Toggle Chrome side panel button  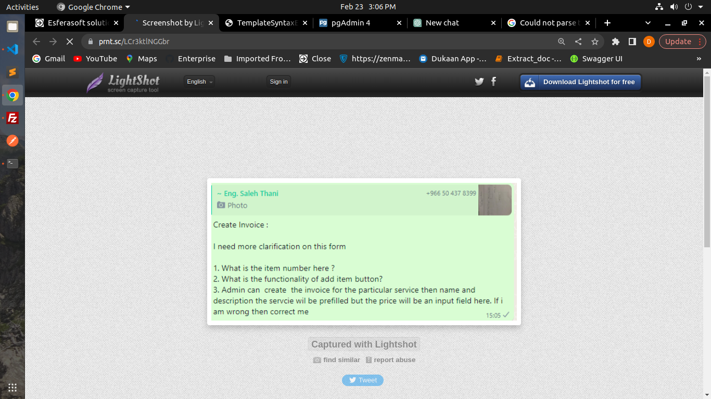point(632,42)
